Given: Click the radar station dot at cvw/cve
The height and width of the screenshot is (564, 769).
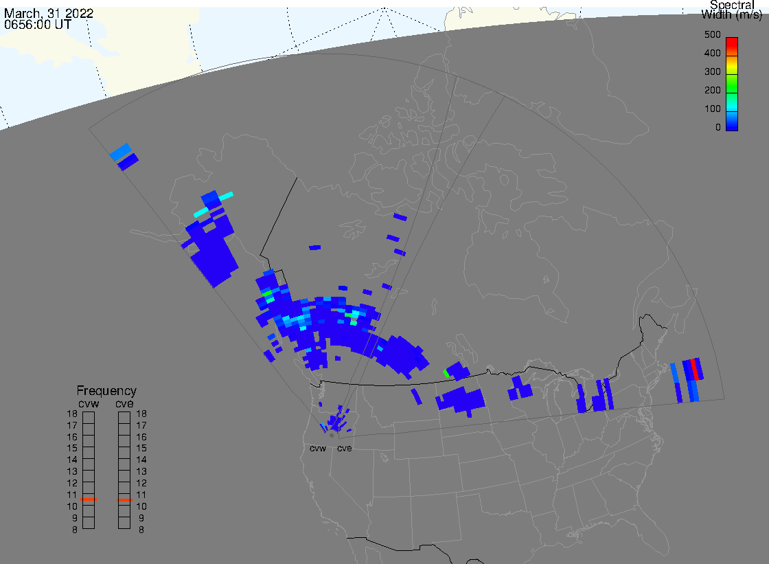Looking at the screenshot, I should (332, 436).
